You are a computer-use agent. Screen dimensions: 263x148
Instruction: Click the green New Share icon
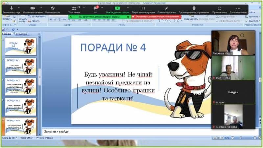click(x=117, y=8)
